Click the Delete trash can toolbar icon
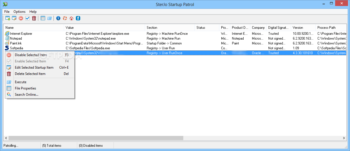 coord(34,18)
